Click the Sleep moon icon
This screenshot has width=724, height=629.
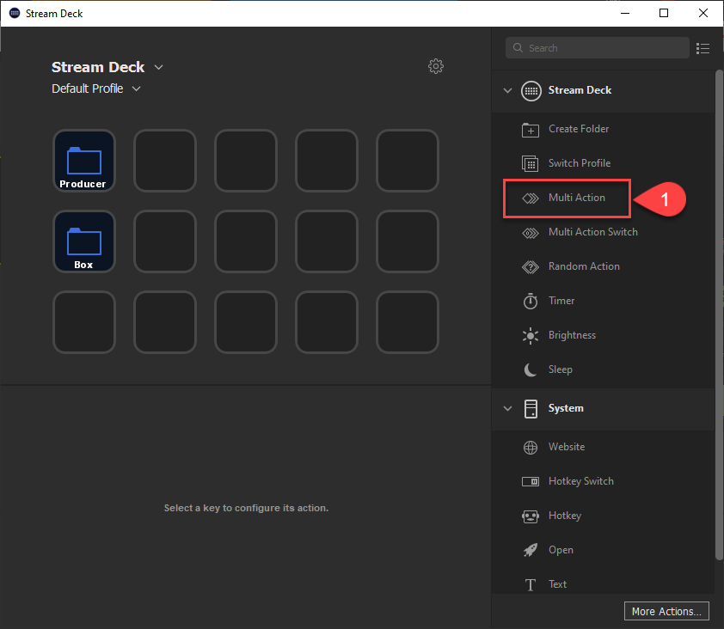530,369
